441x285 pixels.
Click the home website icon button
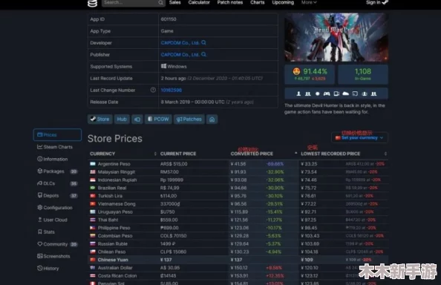pos(212,119)
